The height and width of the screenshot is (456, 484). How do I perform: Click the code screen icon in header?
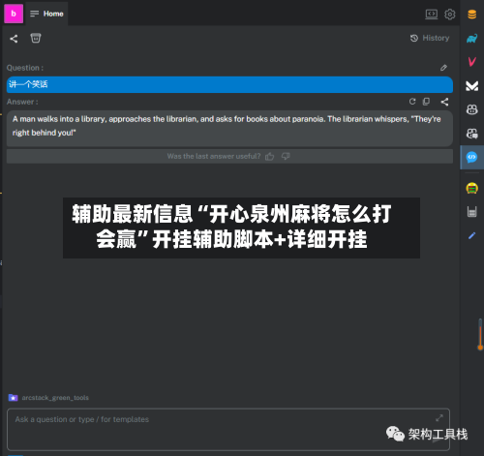432,14
